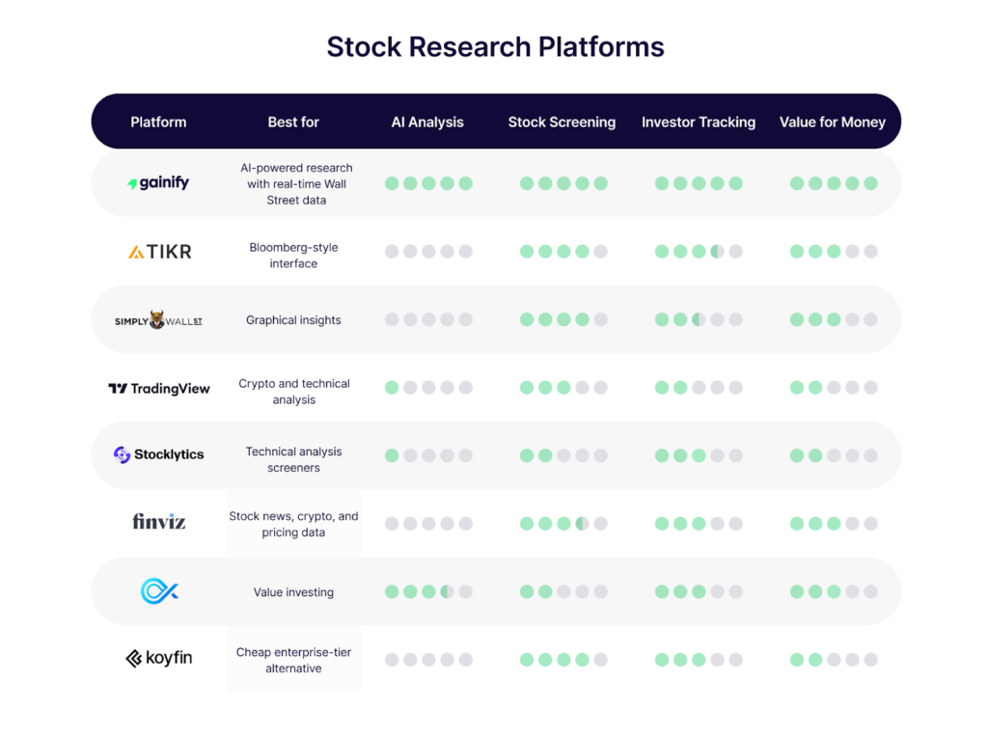Click TIKR's AI Analysis rating dots
988x737 pixels.
point(428,252)
